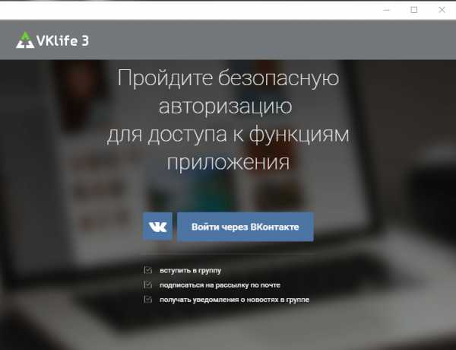Screen dimensions: 456x350
Task: Minimize the VKlife window
Action: tap(387, 10)
